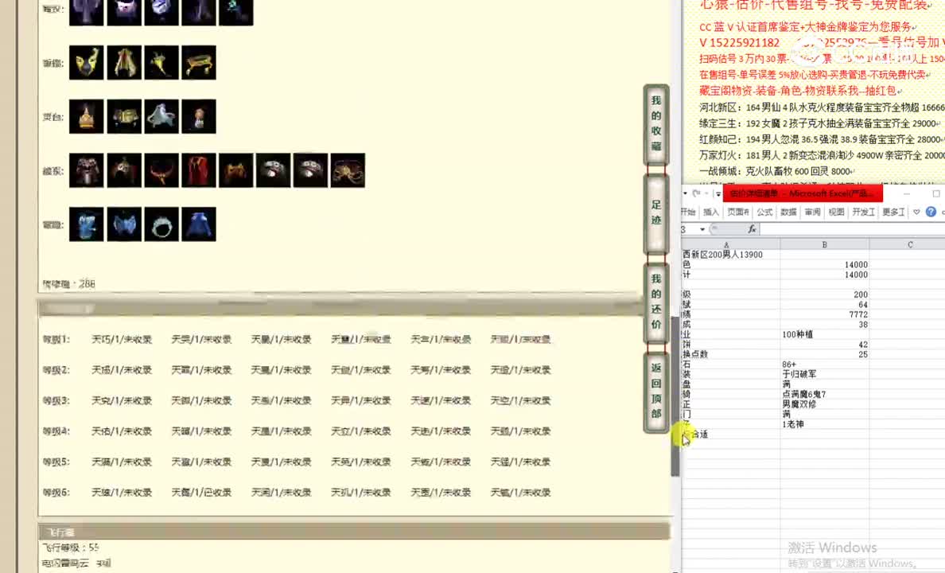Screen dimensions: 945x573
Task: Inspect the silver ring beside the gold chain
Action: tap(311, 170)
